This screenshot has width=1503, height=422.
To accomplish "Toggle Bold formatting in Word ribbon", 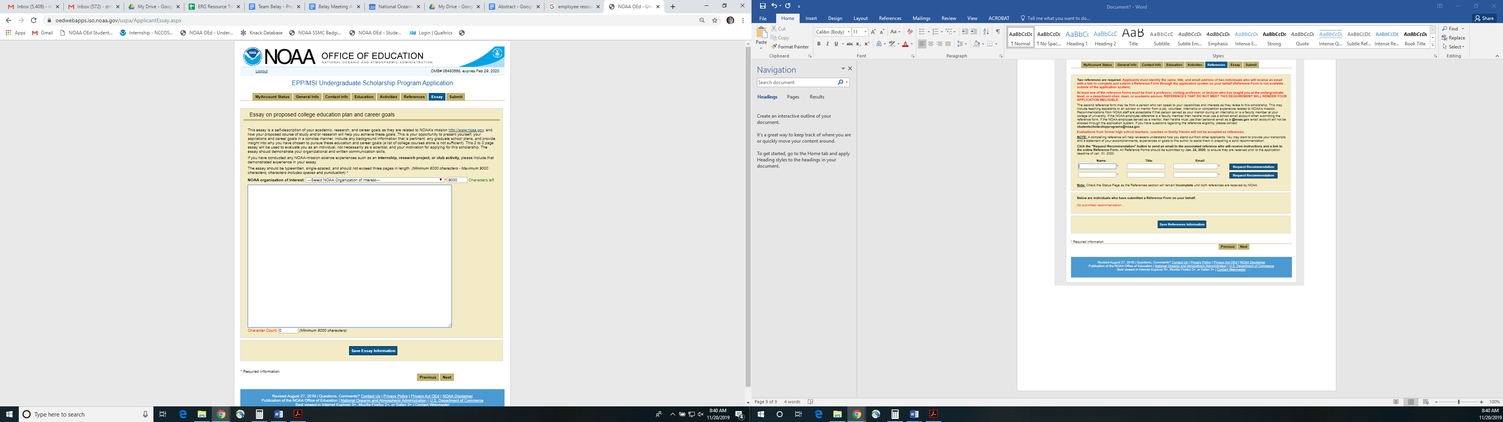I will pos(818,44).
